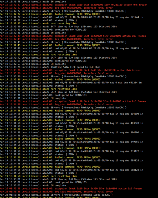This screenshot has height=198, width=158.
Task: Select the 16:32:27 failed command READ FPDMA line
Action: [x=50, y=14]
